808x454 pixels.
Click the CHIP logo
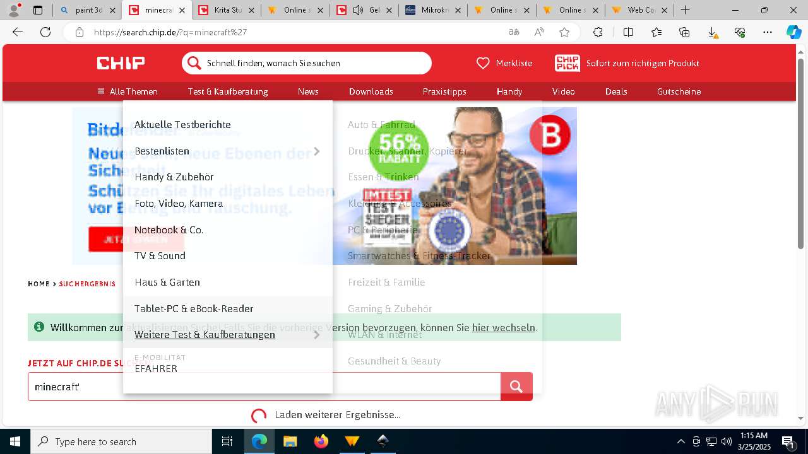(x=121, y=63)
